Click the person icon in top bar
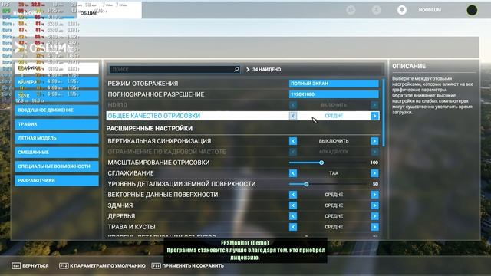The height and width of the screenshot is (276, 491). (377, 10)
